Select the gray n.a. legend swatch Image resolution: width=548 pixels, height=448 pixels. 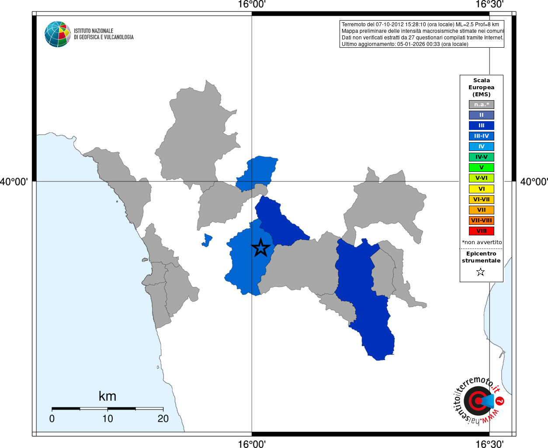coord(482,105)
